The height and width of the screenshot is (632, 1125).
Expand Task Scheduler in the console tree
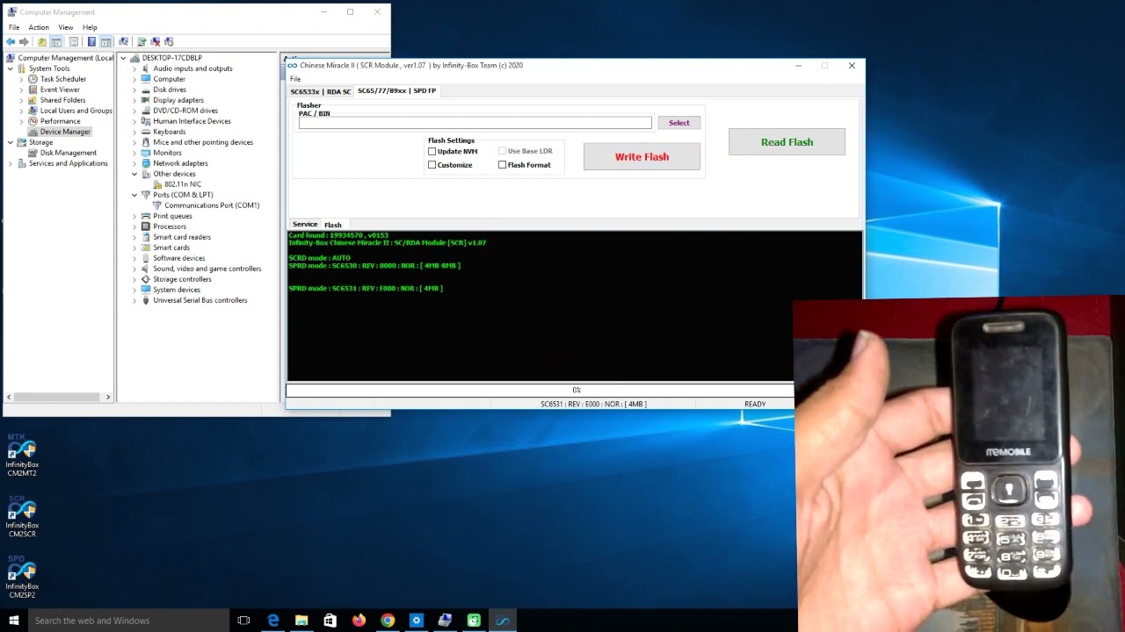21,79
